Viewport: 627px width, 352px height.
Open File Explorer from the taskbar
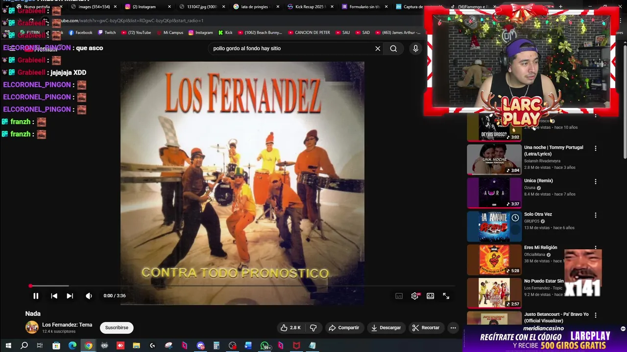click(x=136, y=346)
